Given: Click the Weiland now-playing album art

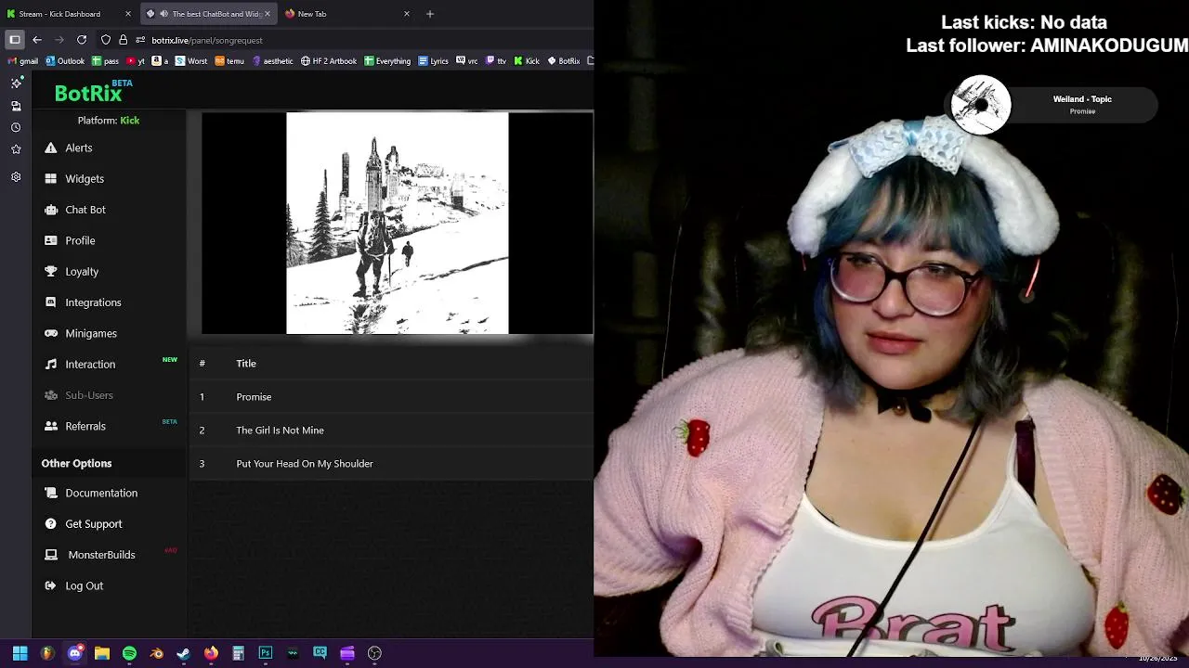Looking at the screenshot, I should 981,105.
